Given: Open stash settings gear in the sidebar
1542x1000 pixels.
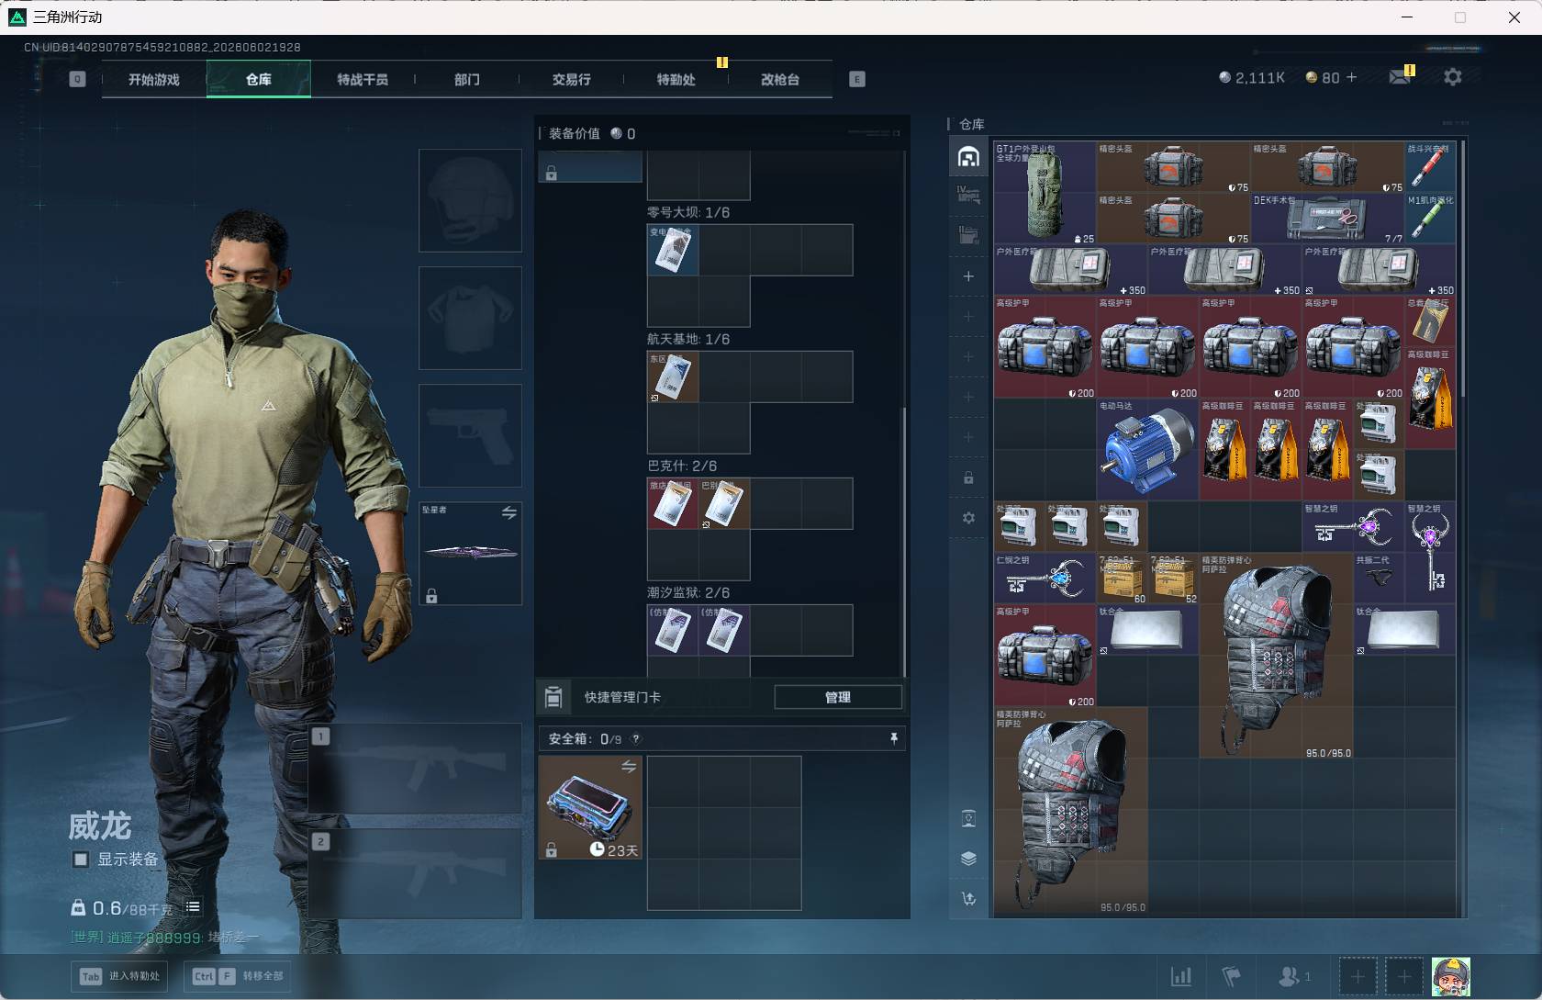Looking at the screenshot, I should point(968,518).
